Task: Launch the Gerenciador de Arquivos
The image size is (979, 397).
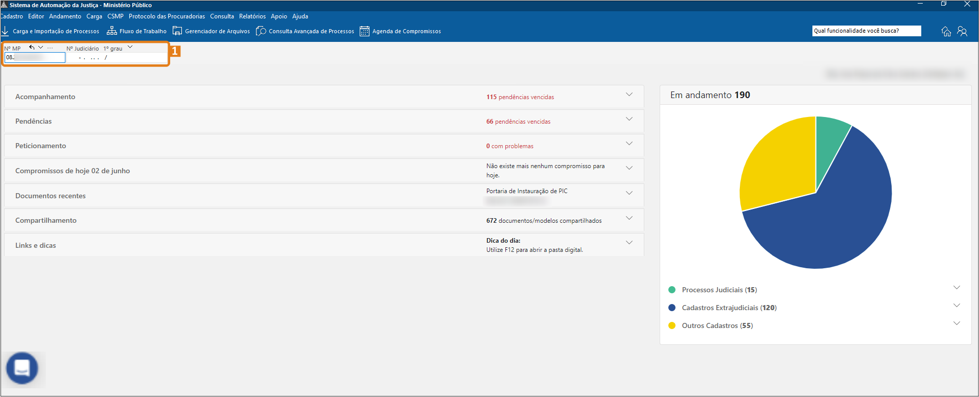Action: 212,31
